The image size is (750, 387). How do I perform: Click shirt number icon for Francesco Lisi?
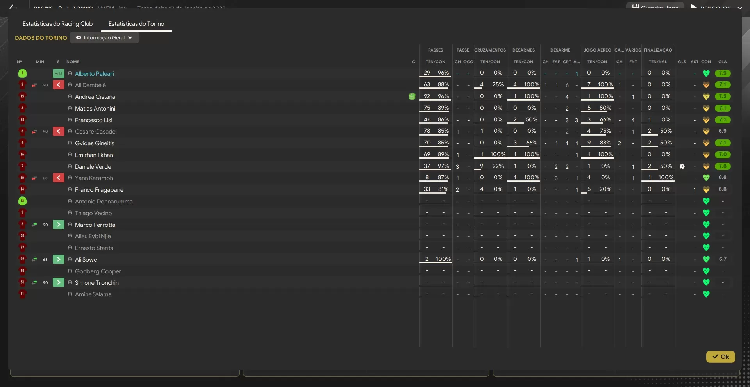tap(22, 119)
